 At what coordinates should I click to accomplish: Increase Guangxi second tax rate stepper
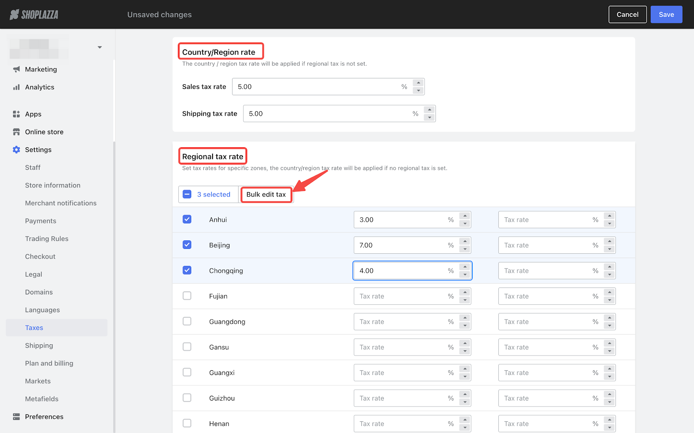click(609, 369)
